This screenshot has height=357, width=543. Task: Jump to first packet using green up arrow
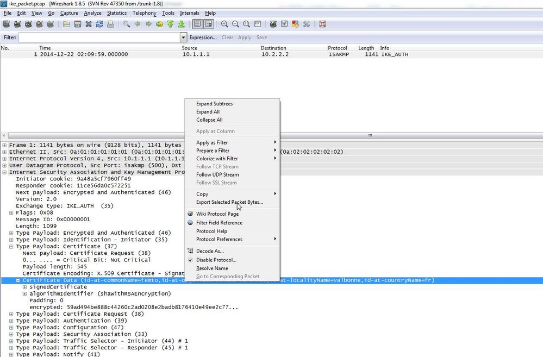[170, 24]
